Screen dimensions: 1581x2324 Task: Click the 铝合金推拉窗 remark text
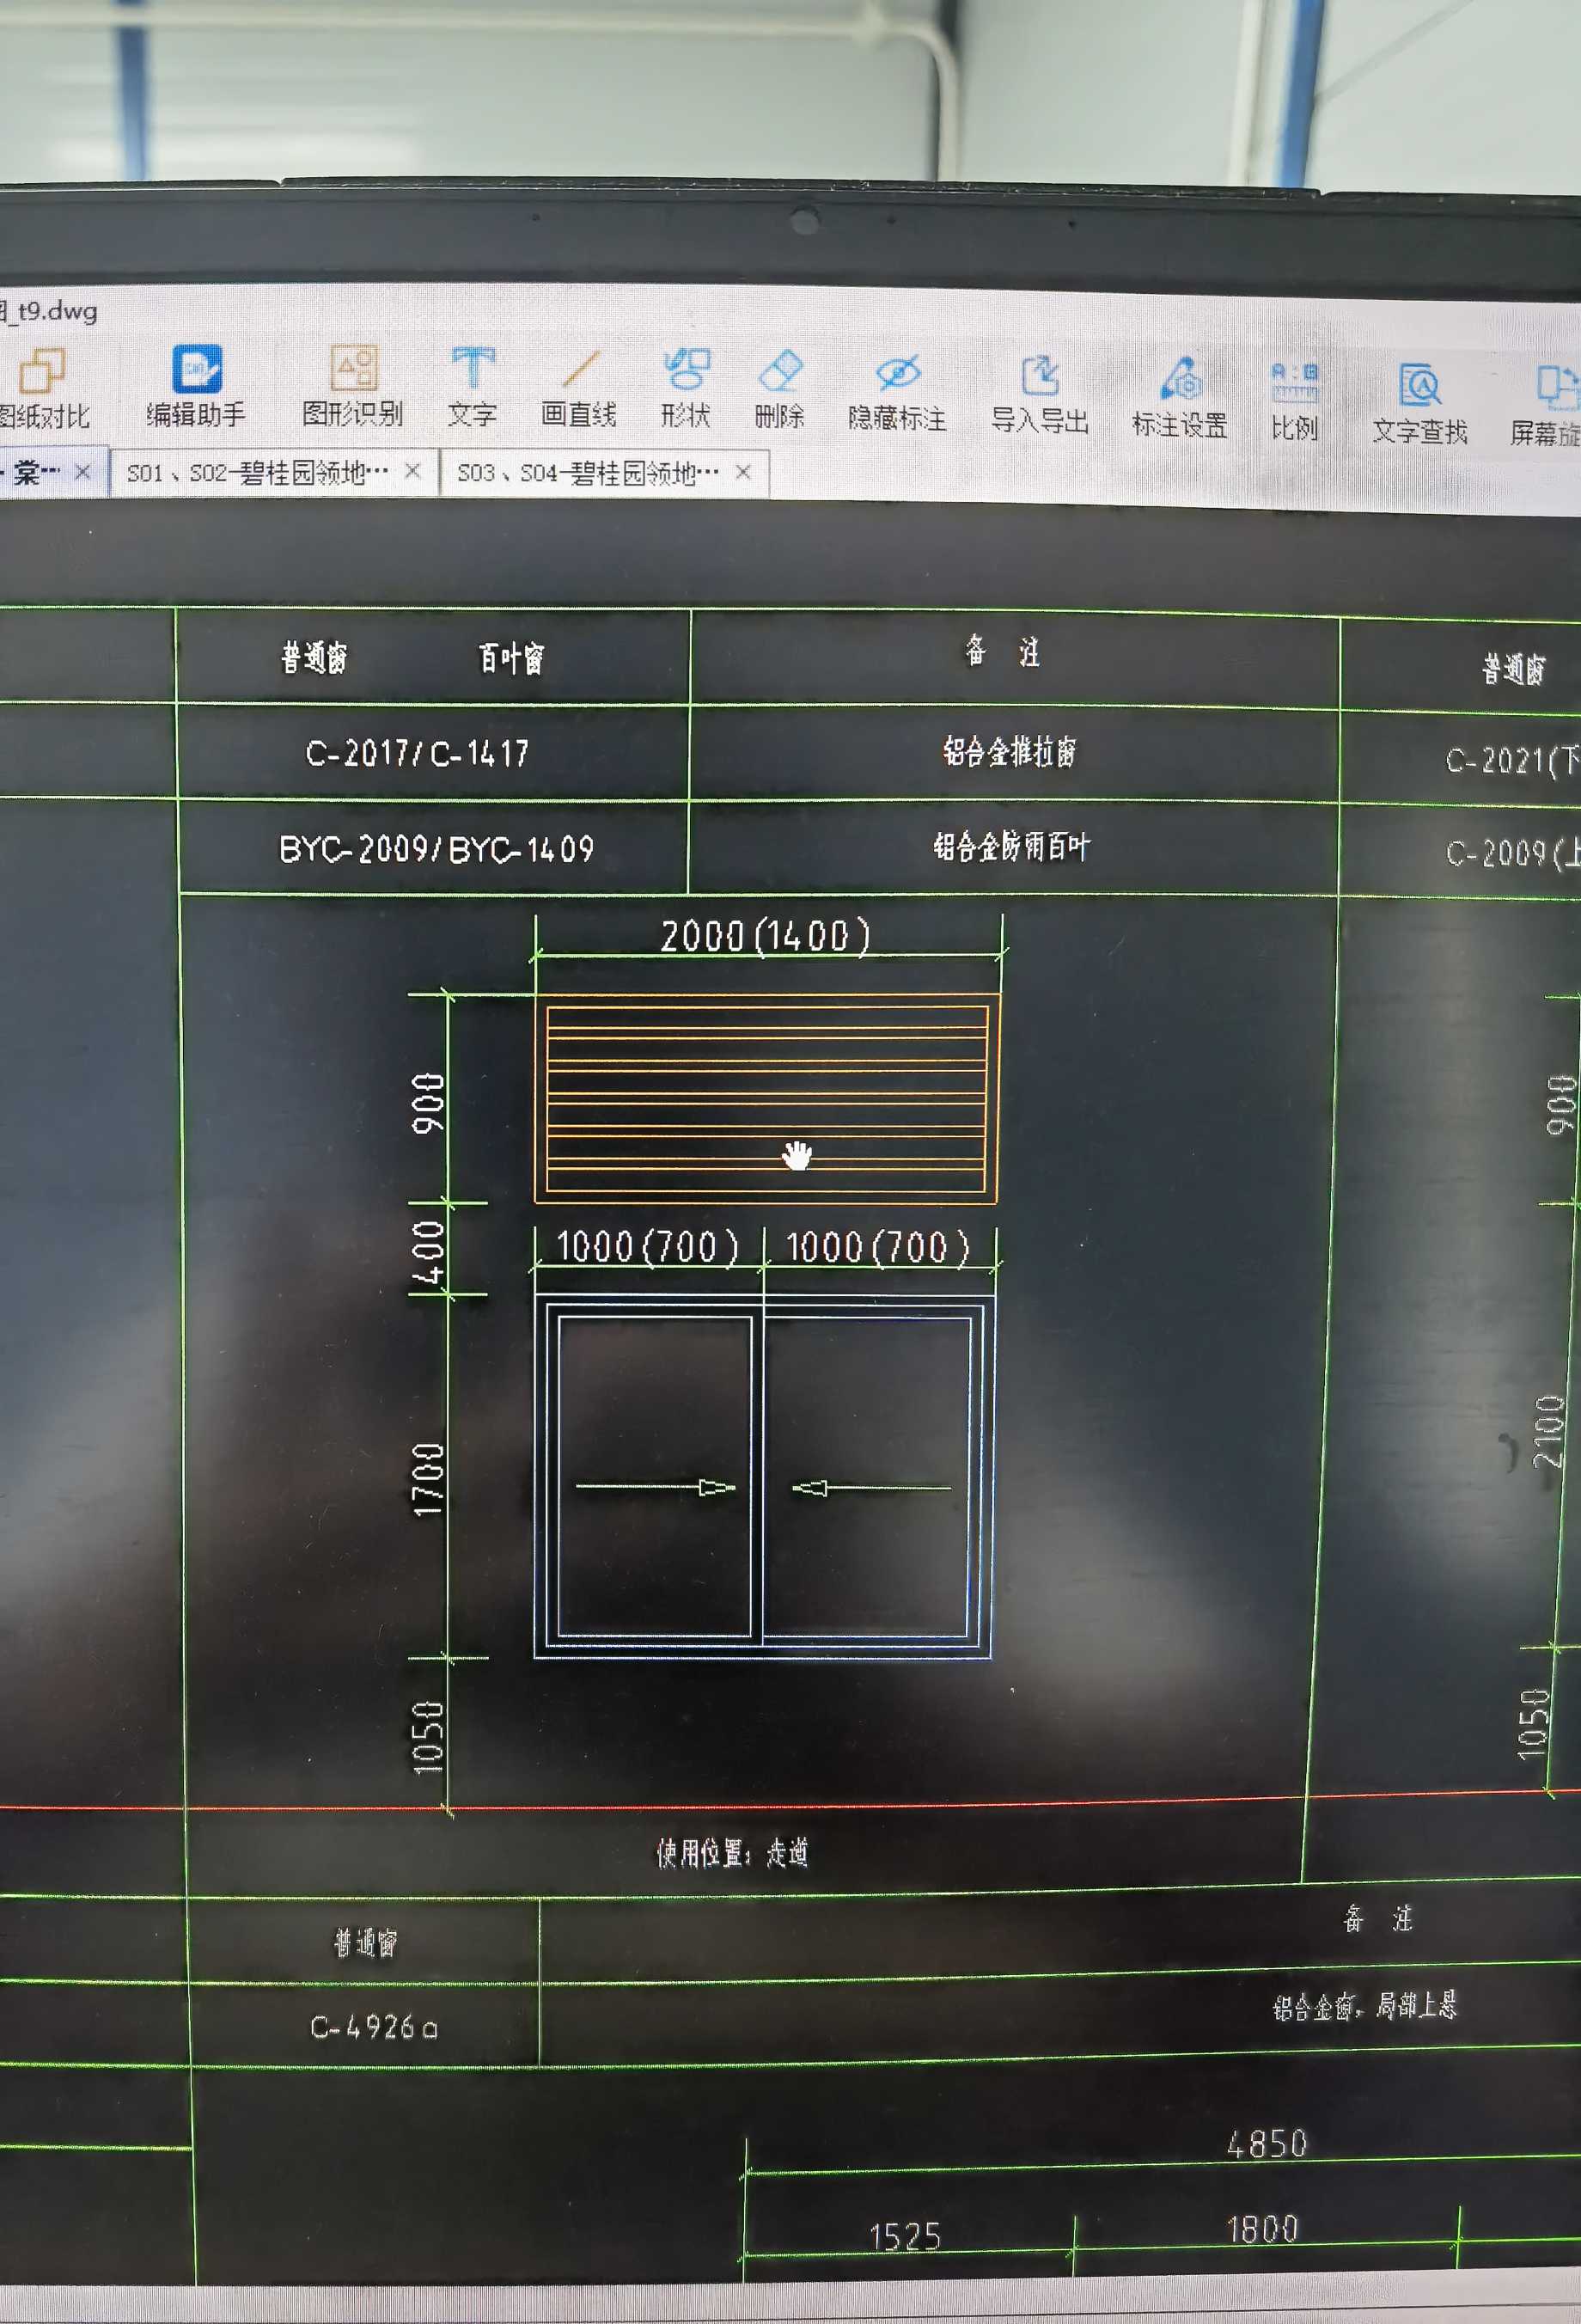tap(1009, 751)
